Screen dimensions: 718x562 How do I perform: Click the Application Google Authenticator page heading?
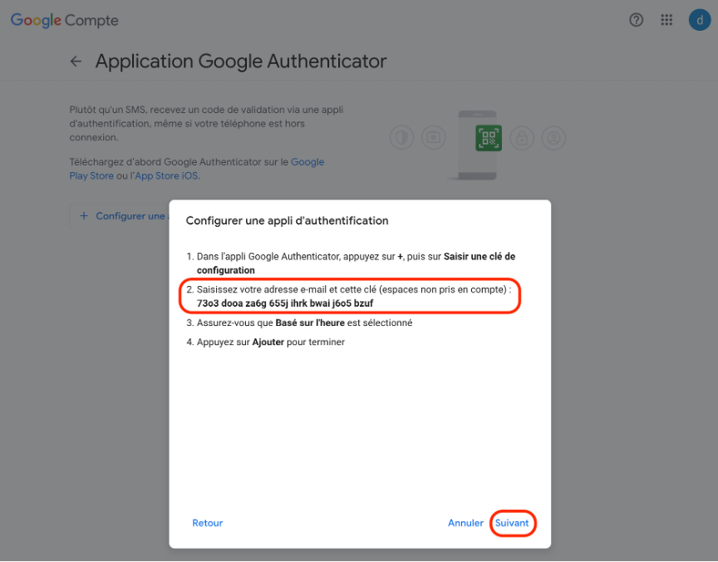click(x=241, y=61)
